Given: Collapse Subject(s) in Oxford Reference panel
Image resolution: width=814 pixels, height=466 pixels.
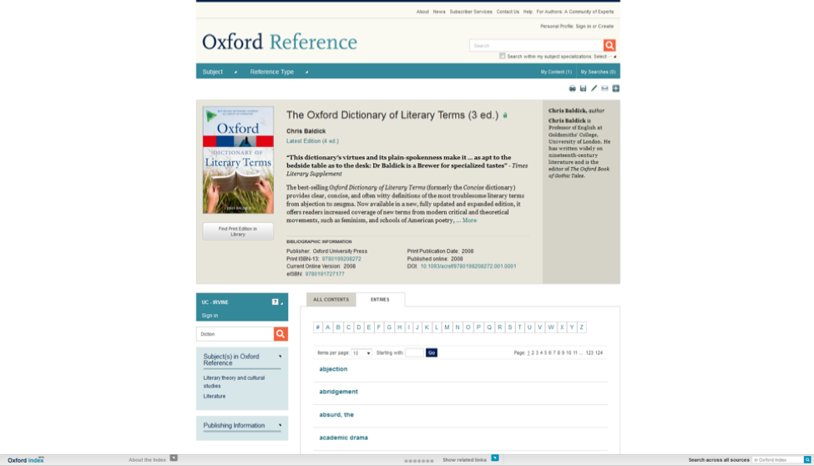Looking at the screenshot, I should click(280, 357).
